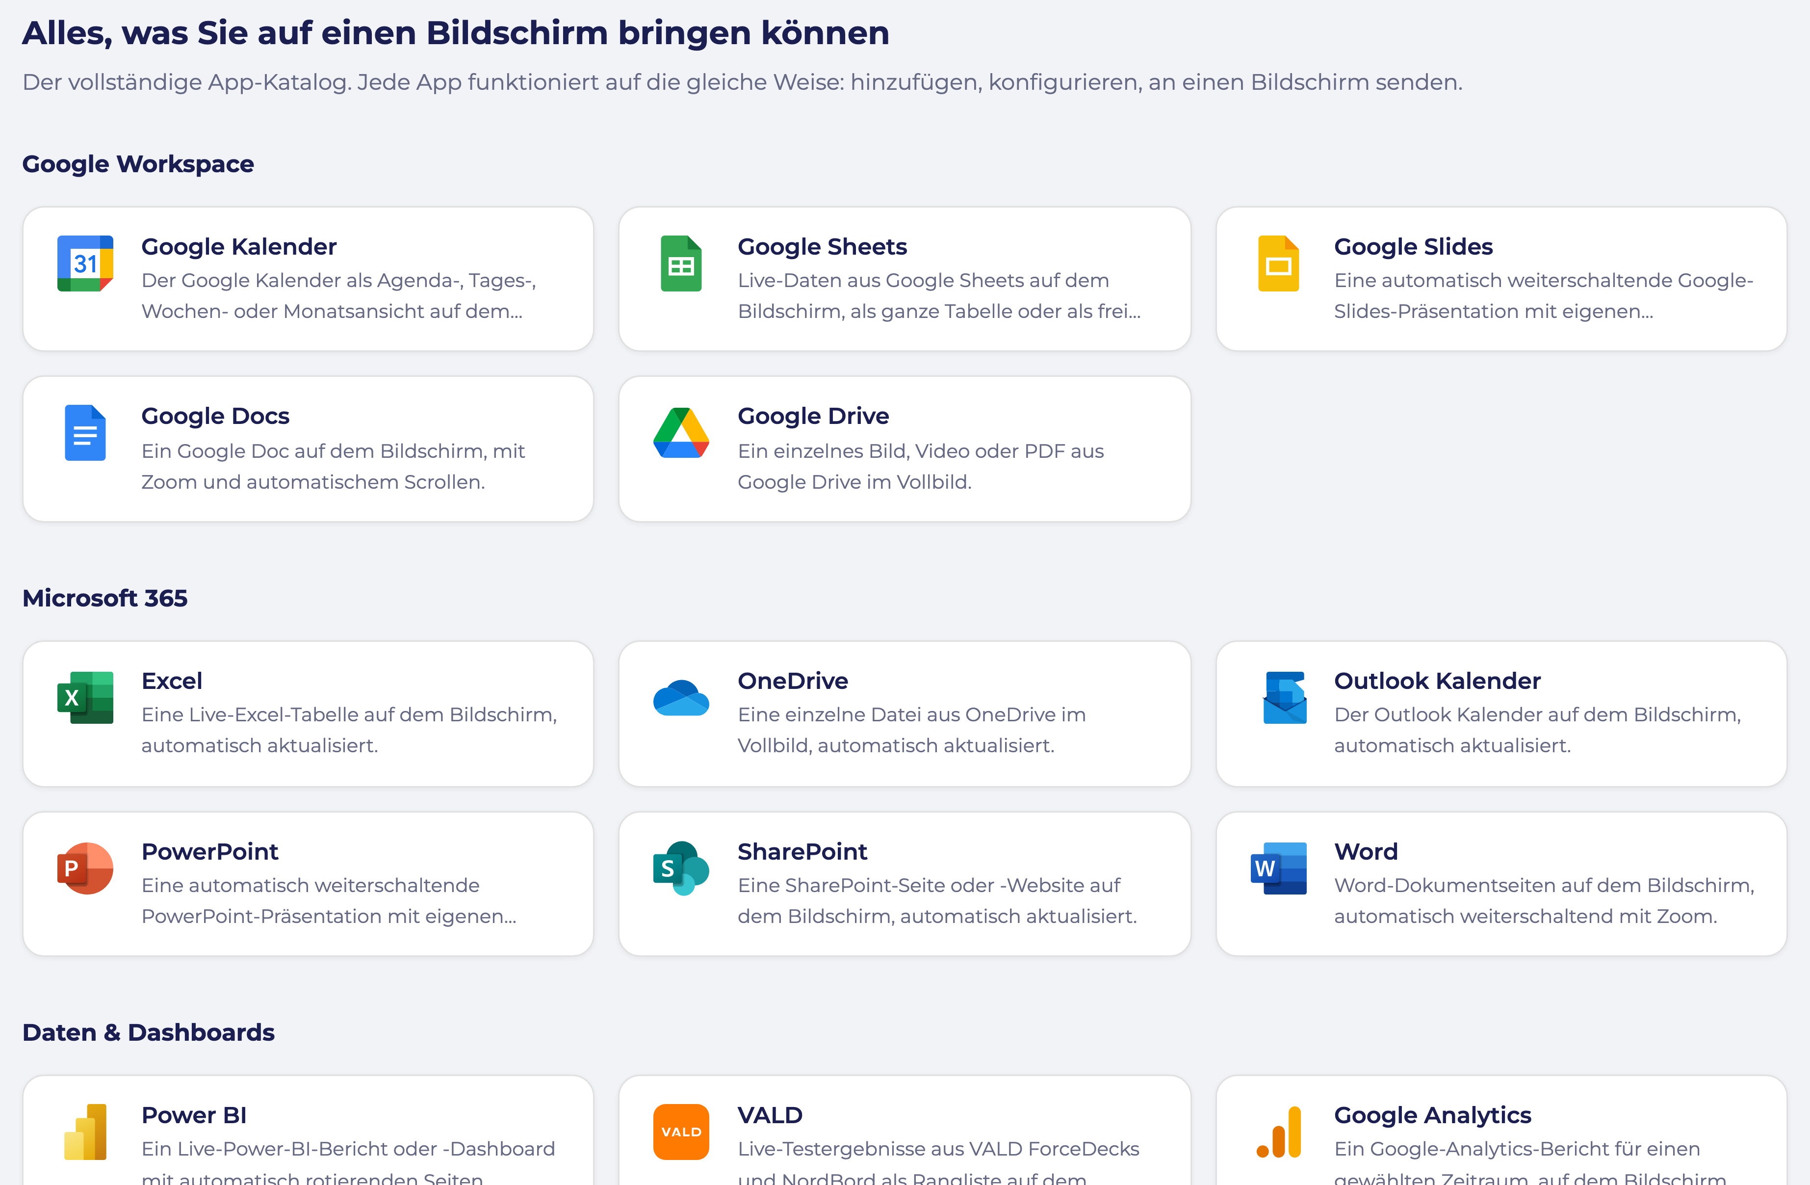Screen dimensions: 1810x1185
Task: Select the OneDrive title
Action: [793, 681]
